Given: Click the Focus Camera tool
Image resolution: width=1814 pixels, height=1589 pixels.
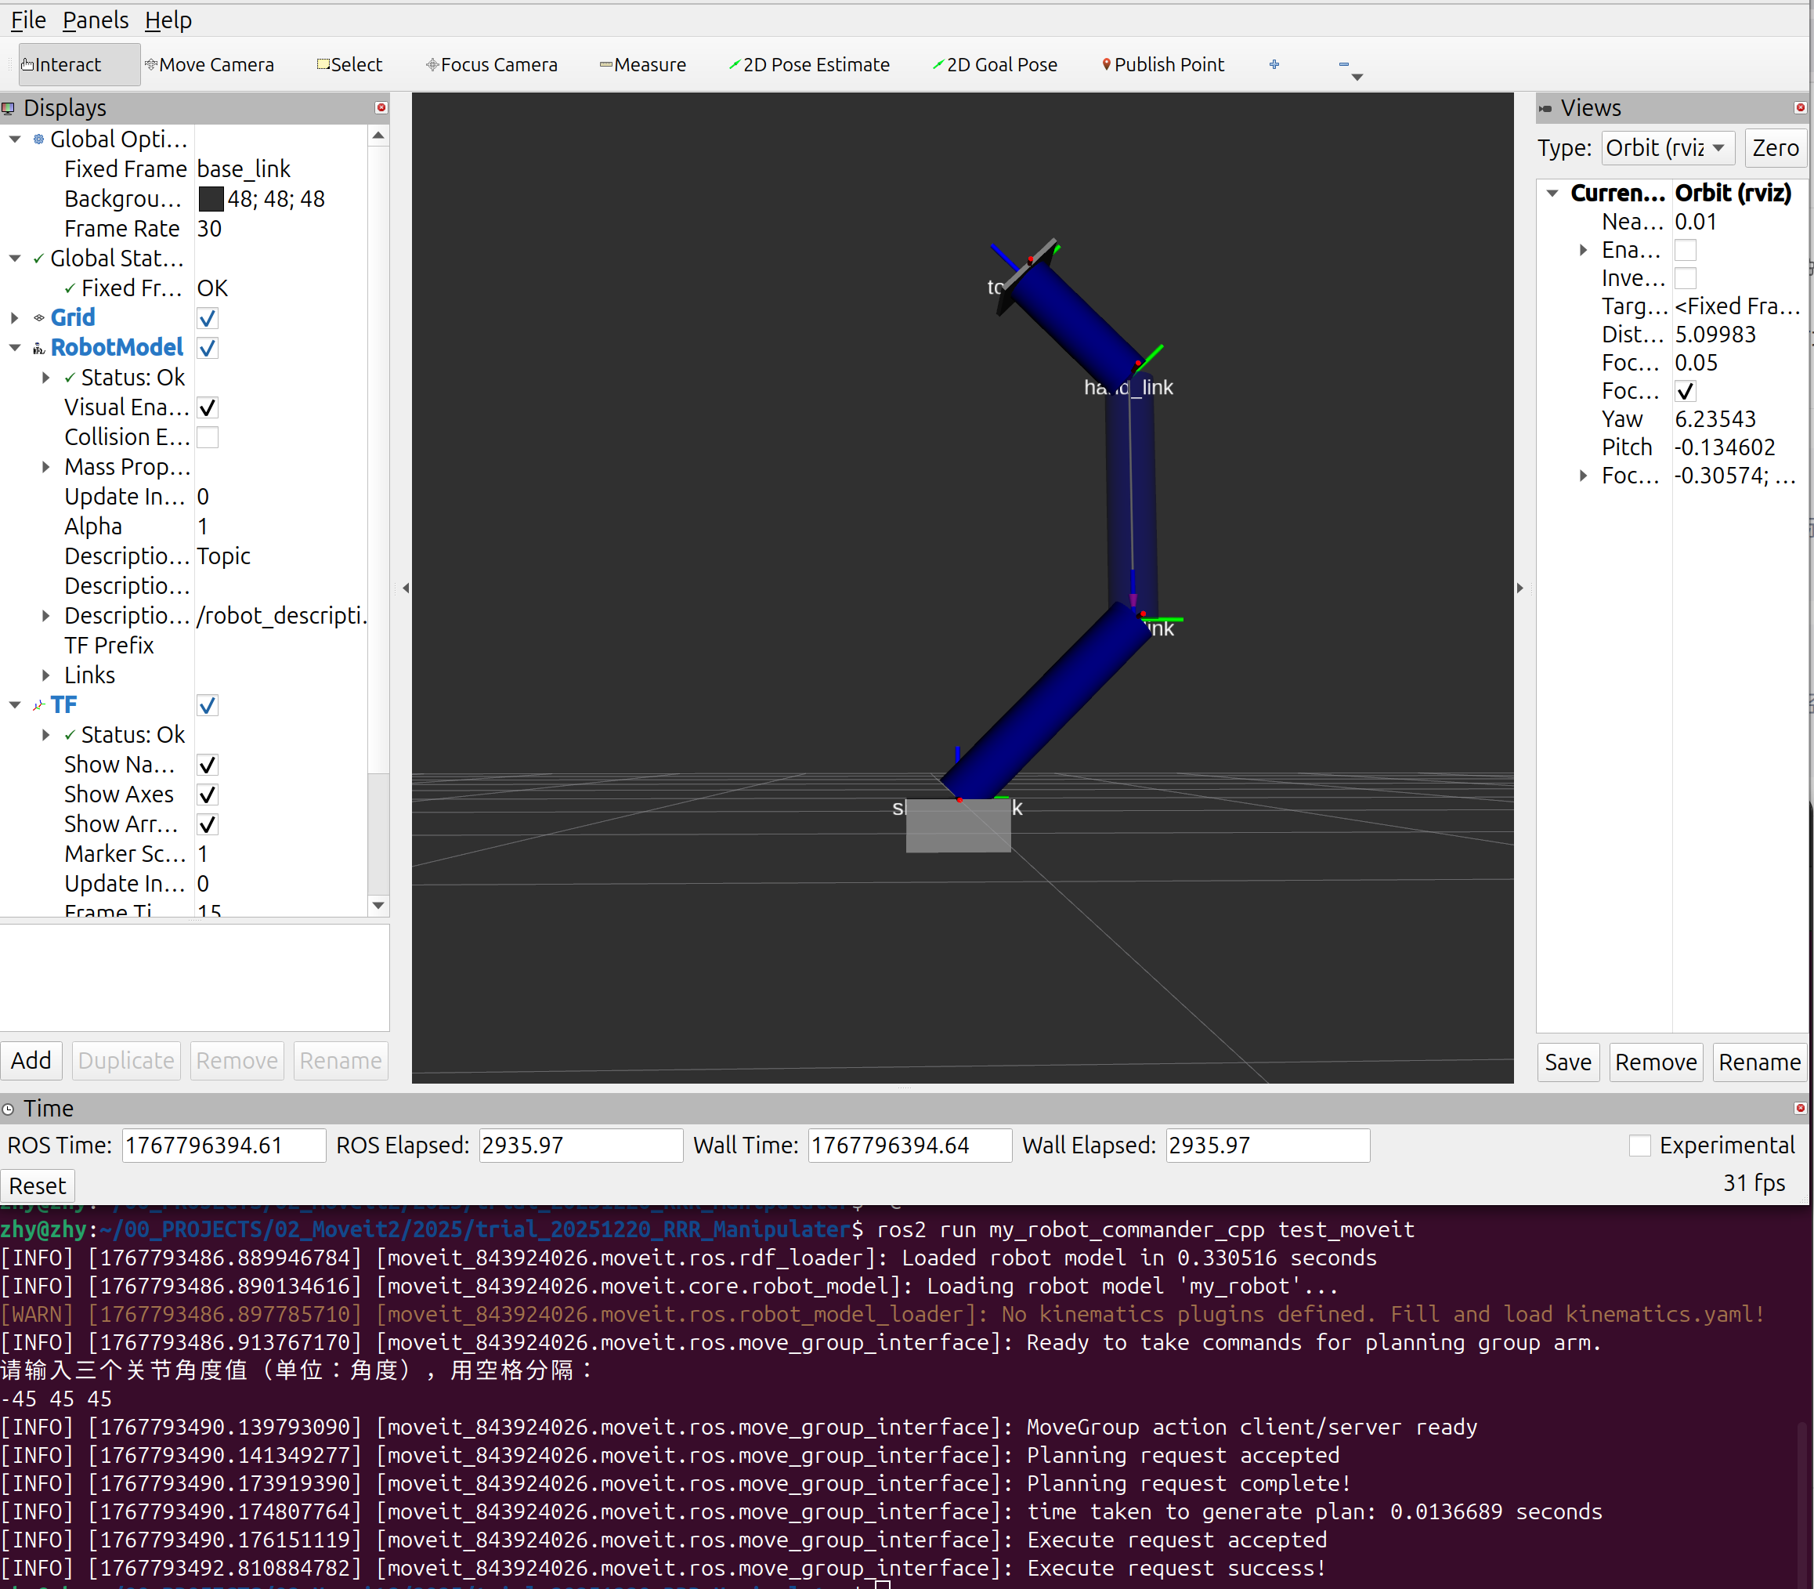Looking at the screenshot, I should 492,65.
